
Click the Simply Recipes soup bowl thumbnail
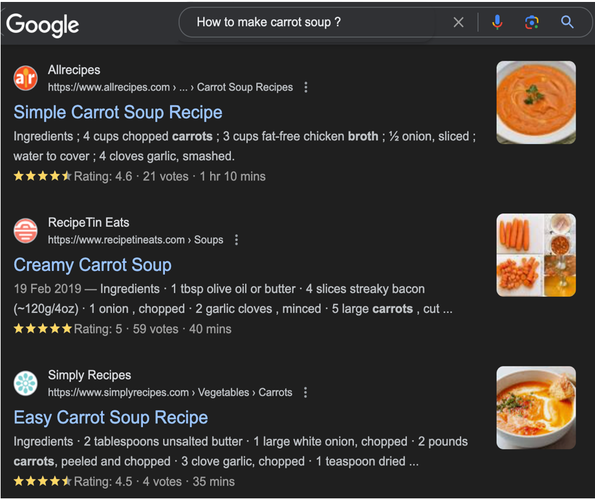click(x=535, y=407)
